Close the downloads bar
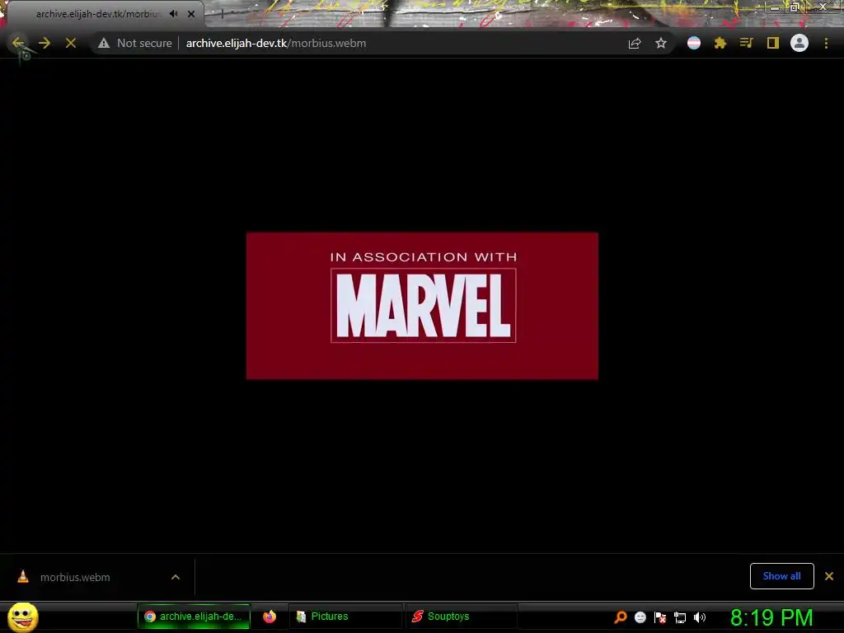 (x=829, y=576)
